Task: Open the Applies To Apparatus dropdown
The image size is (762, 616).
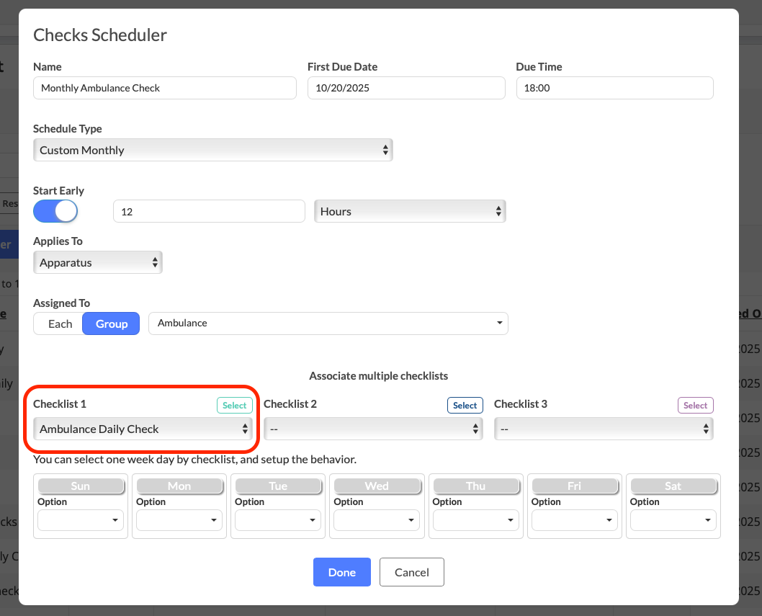Action: (x=97, y=262)
